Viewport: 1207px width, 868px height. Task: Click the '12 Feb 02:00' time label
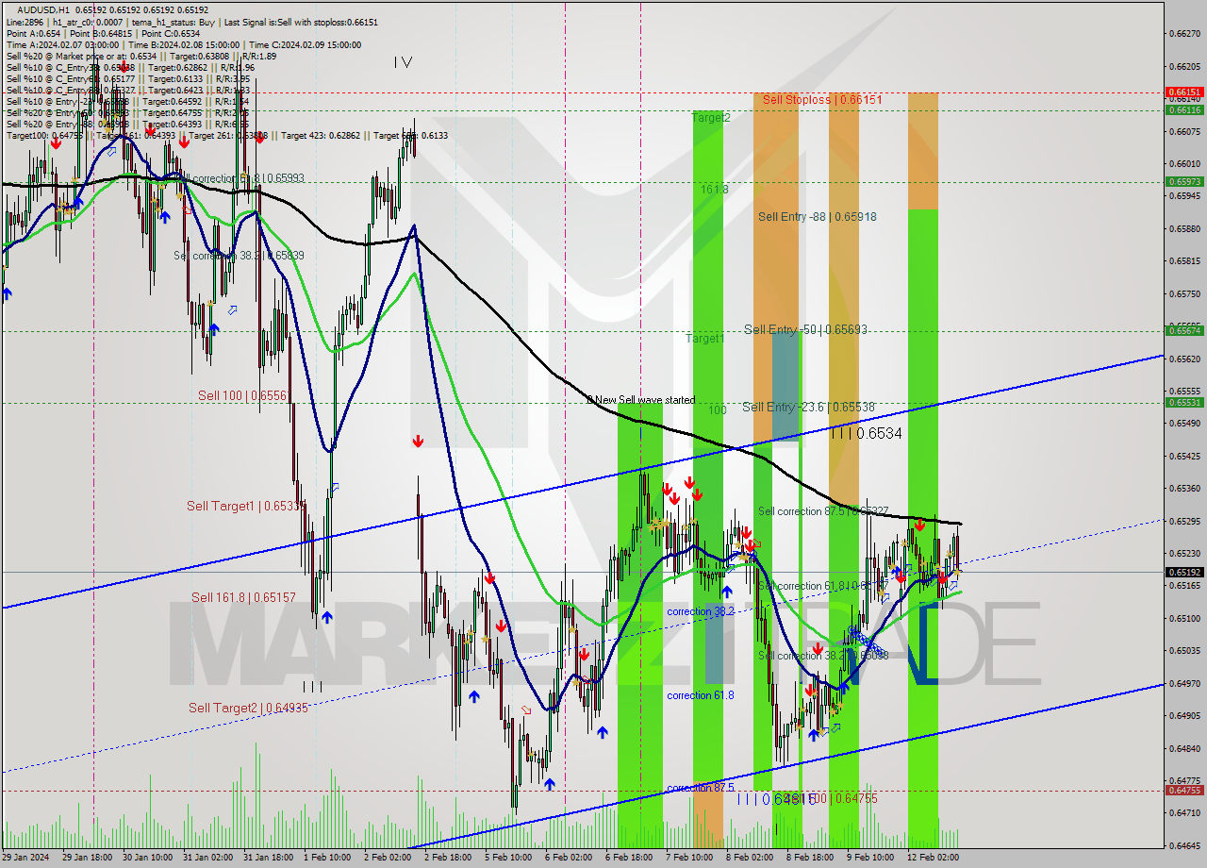pos(933,858)
